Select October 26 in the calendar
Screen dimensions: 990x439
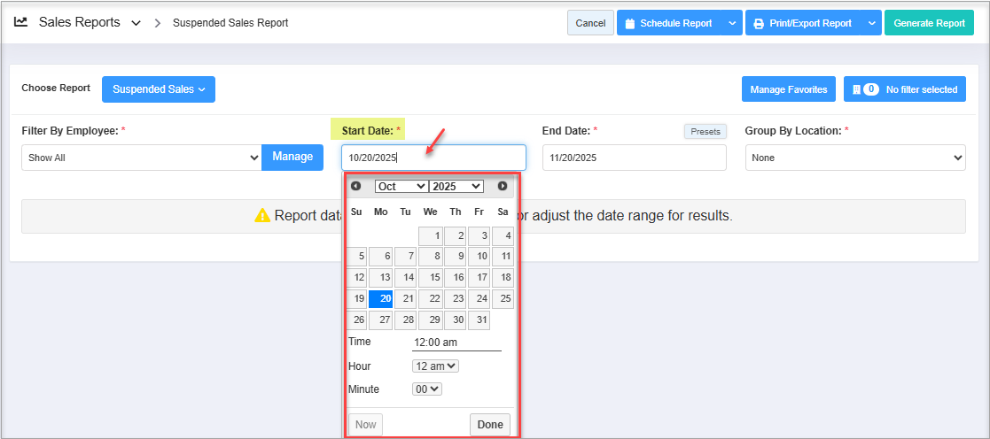click(357, 320)
